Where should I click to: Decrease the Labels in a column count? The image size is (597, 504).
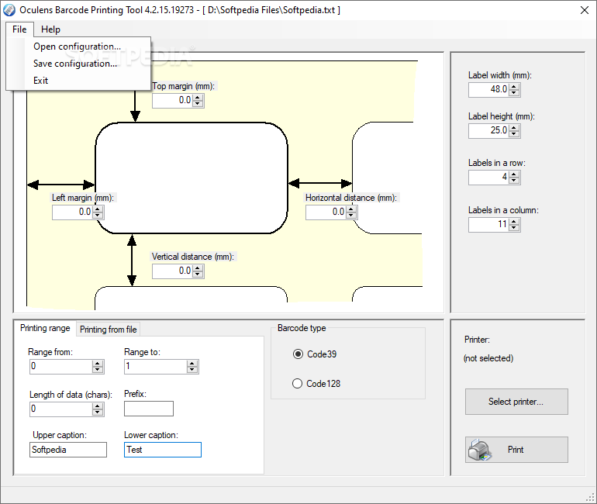click(514, 227)
